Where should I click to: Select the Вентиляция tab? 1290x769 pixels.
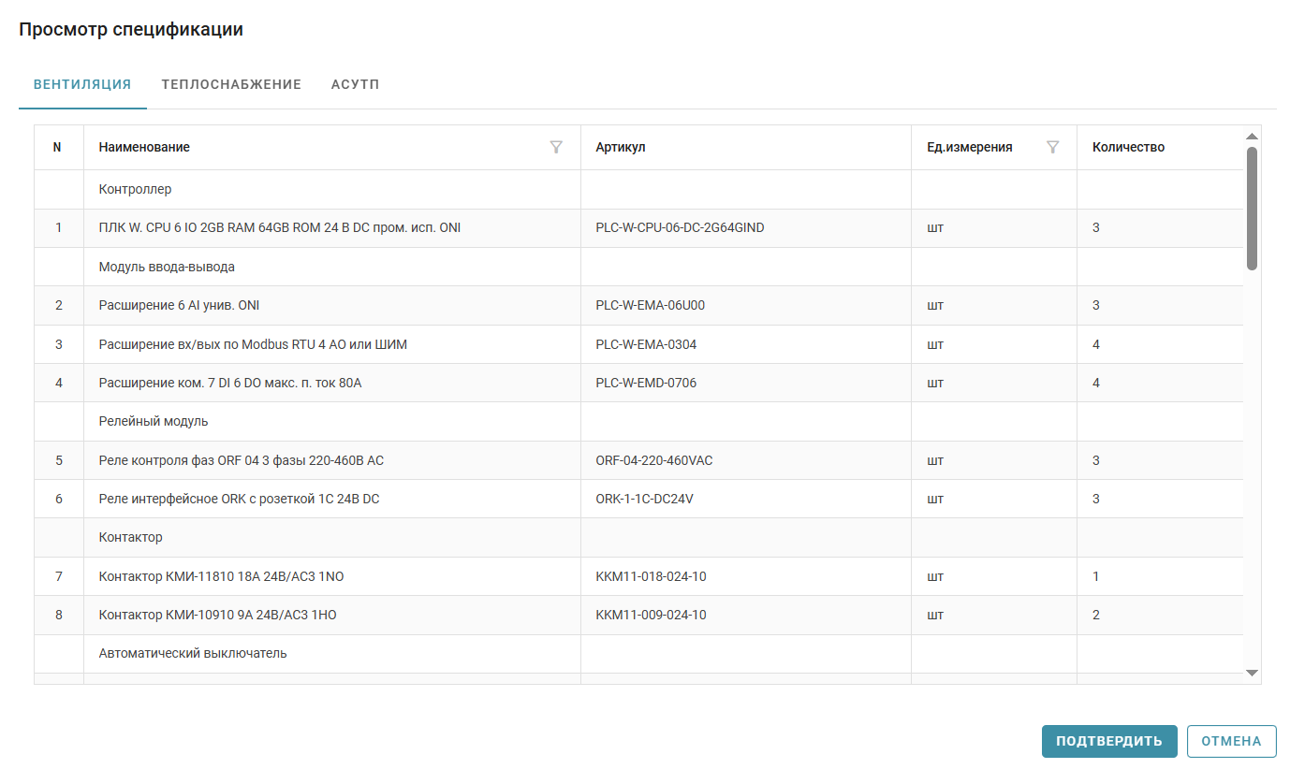click(x=82, y=84)
